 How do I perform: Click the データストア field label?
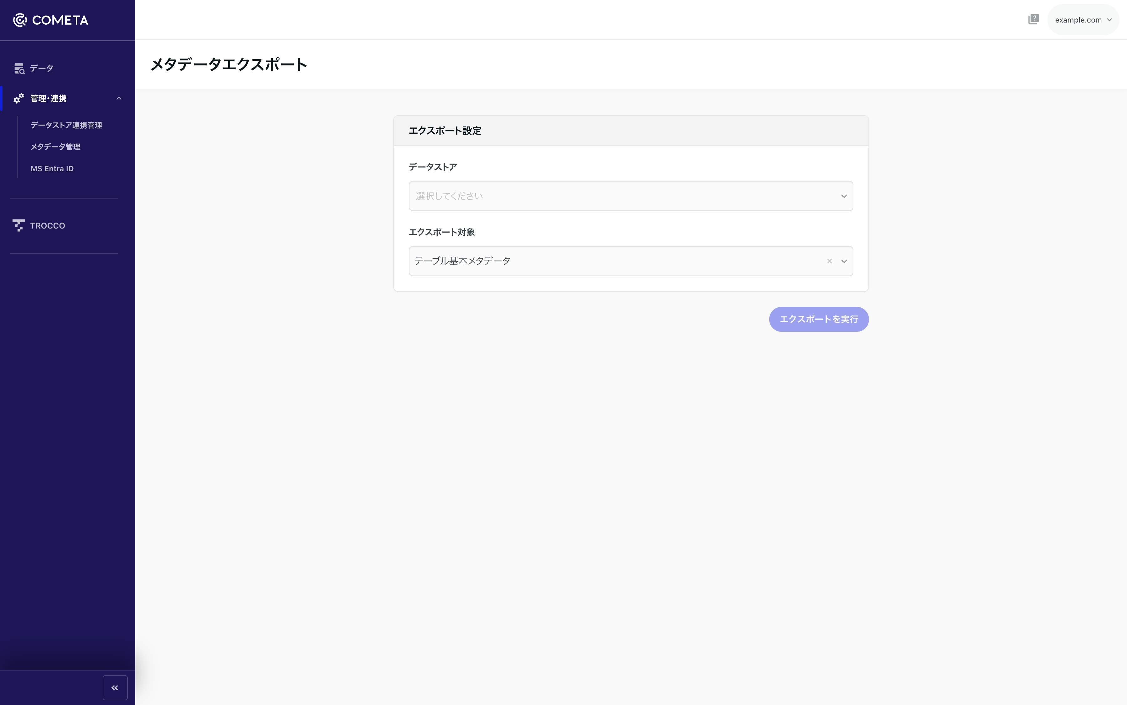[433, 167]
